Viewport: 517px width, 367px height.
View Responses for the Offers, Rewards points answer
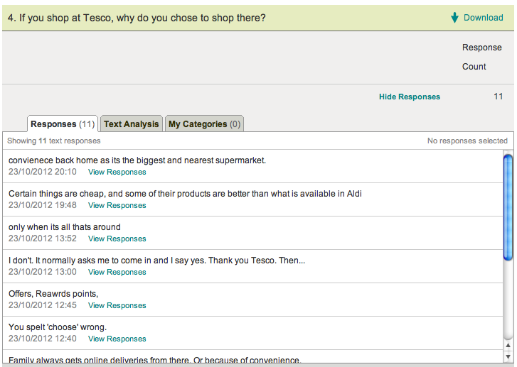(117, 305)
